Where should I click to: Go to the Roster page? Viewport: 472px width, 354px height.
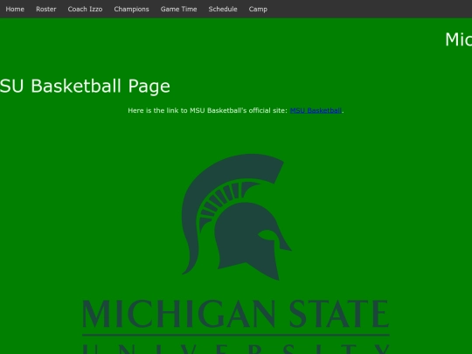(46, 9)
